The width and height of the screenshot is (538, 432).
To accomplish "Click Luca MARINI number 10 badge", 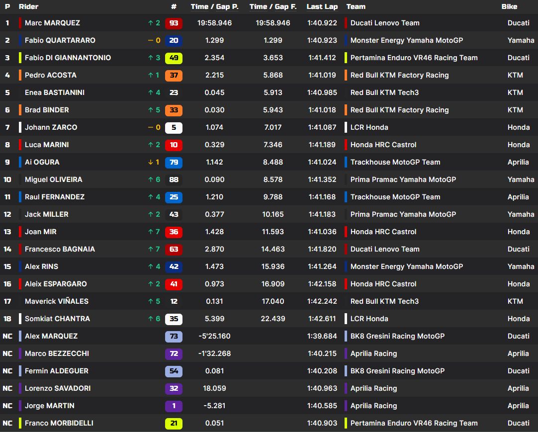I will pos(174,145).
